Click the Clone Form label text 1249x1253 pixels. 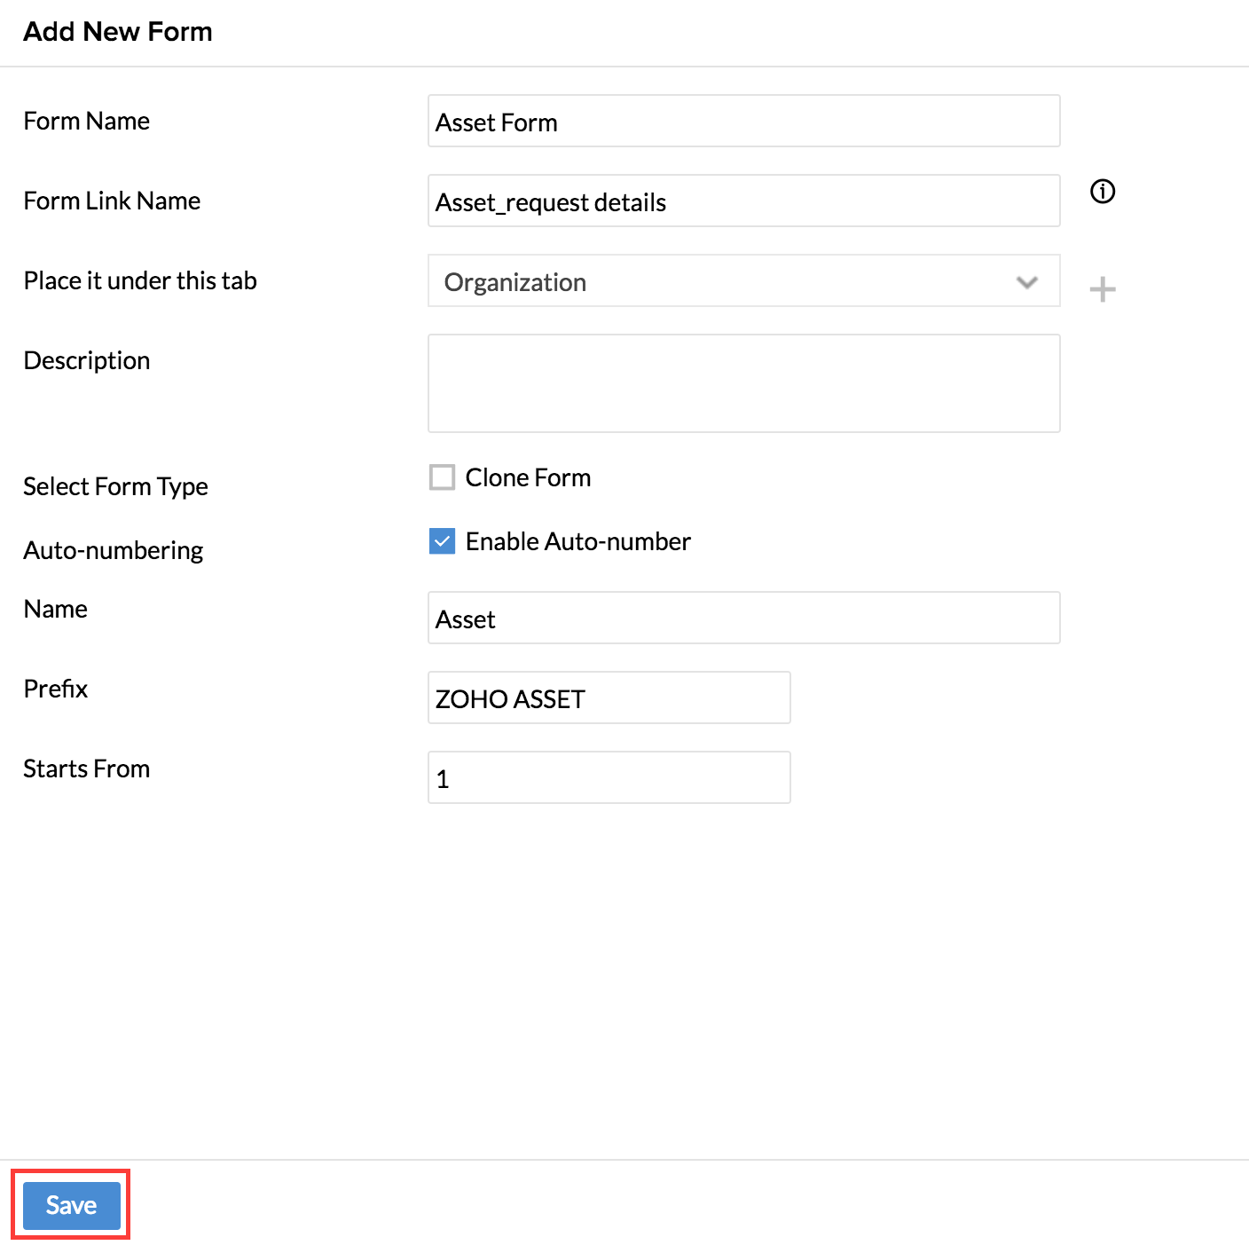point(528,477)
